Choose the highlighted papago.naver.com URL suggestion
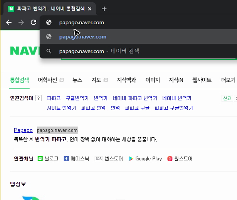The height and width of the screenshot is (200, 237). coord(138,37)
